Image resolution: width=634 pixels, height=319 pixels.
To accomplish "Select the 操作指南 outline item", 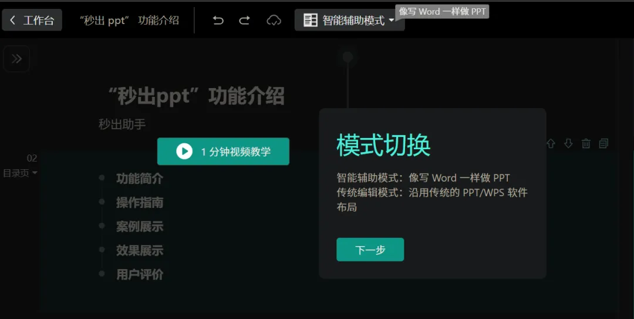I will click(x=140, y=203).
